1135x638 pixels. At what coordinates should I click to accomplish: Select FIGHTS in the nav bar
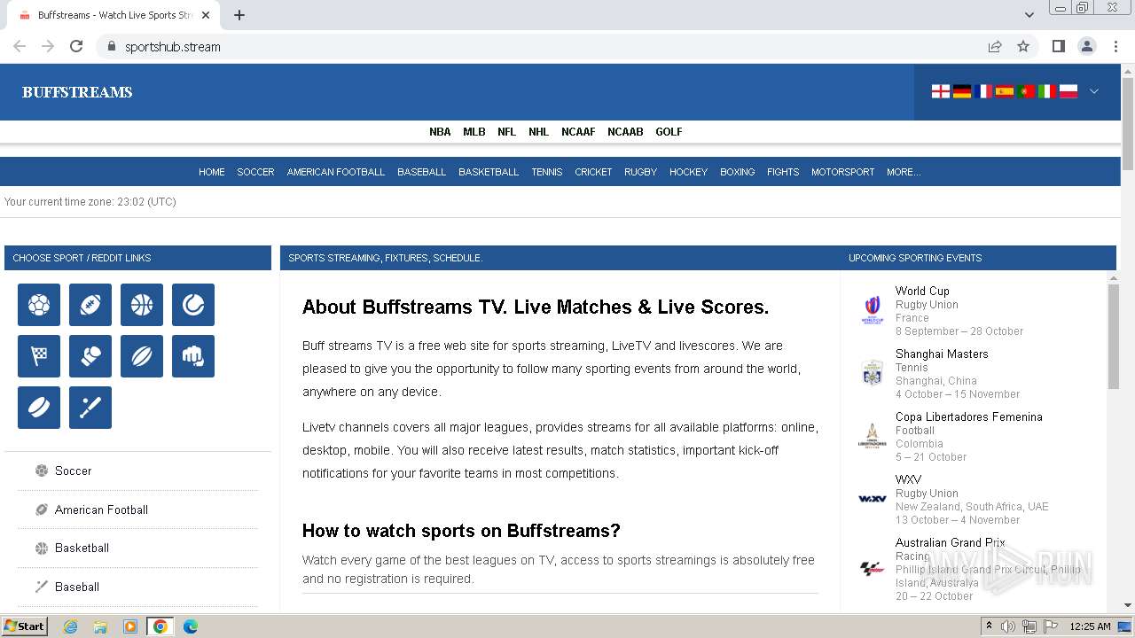pyautogui.click(x=783, y=172)
